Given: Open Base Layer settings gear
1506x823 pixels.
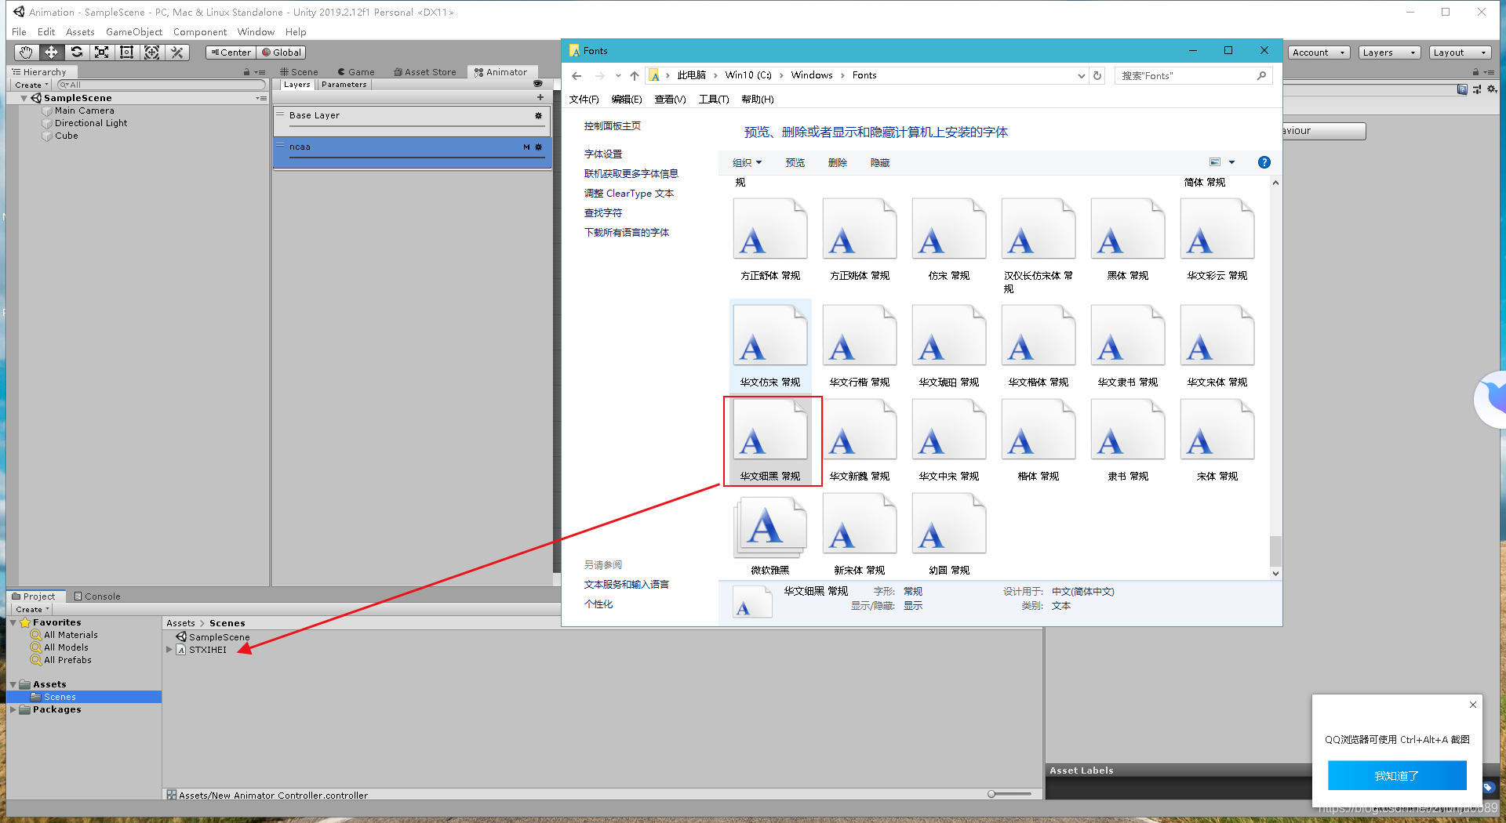Looking at the screenshot, I should pos(538,115).
